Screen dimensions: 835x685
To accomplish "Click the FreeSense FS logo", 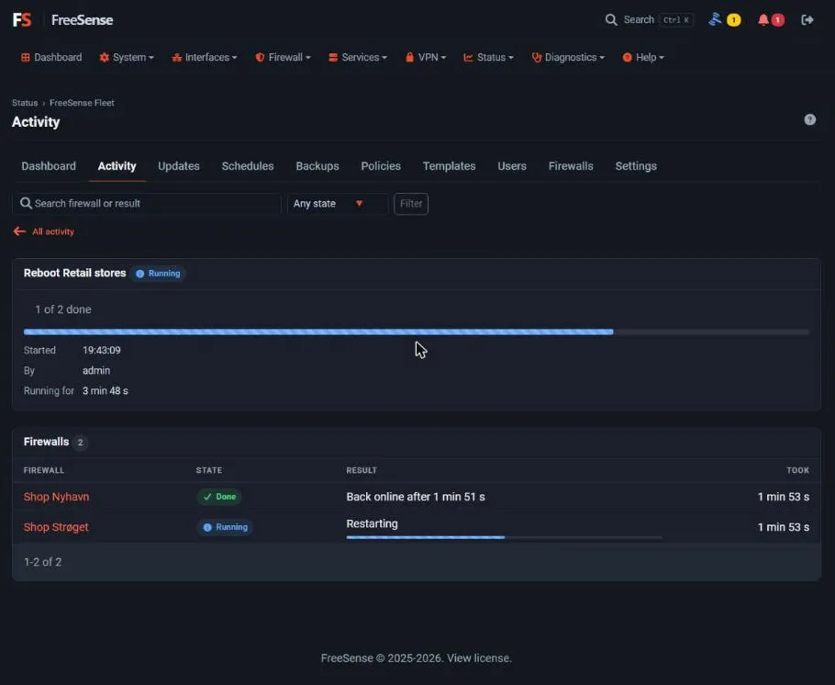I will click(22, 19).
